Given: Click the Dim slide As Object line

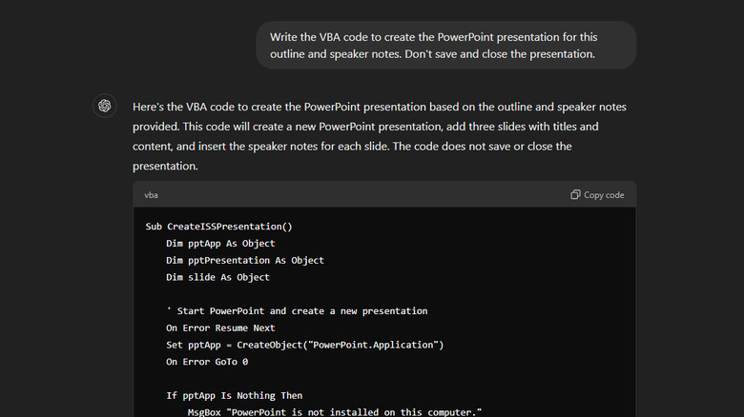Looking at the screenshot, I should 217,277.
